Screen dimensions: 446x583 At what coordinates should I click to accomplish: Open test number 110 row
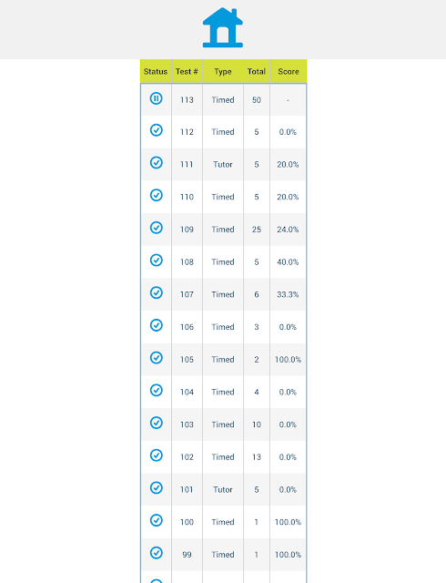tap(223, 197)
